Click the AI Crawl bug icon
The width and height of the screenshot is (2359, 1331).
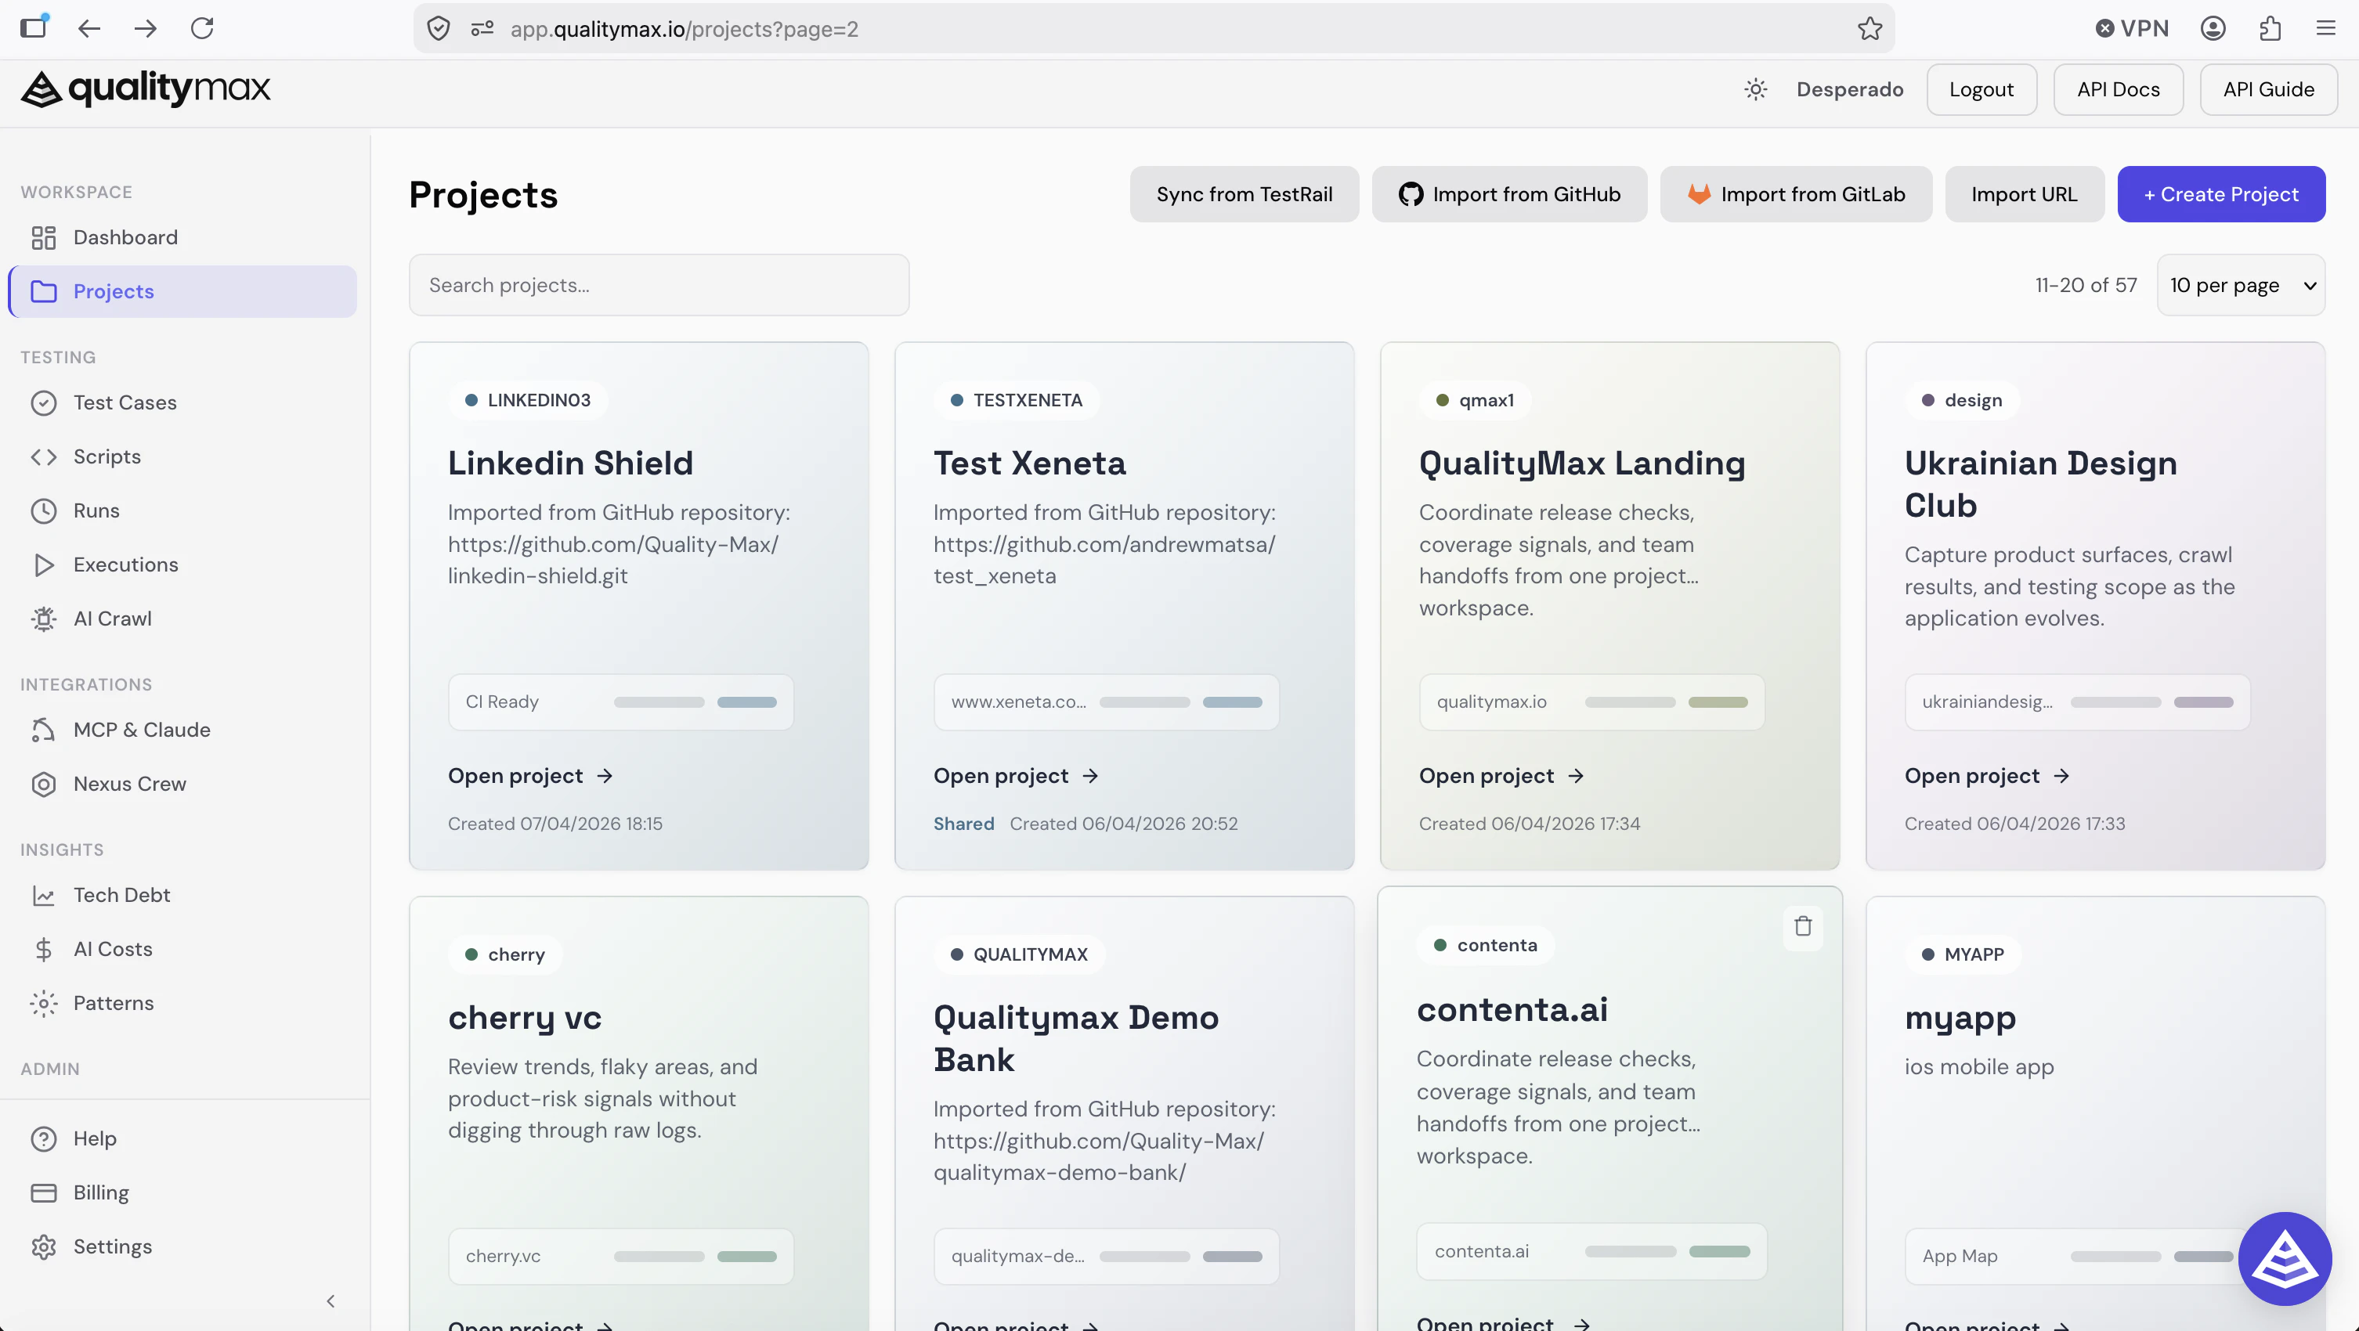click(x=43, y=619)
